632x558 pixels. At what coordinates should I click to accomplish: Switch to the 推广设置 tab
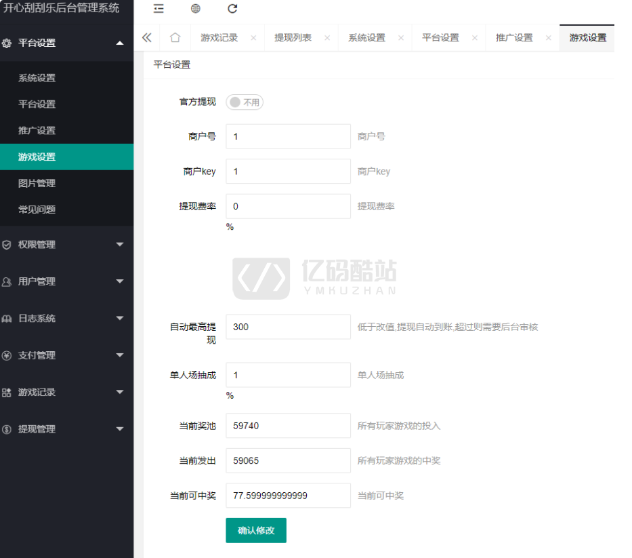point(514,38)
